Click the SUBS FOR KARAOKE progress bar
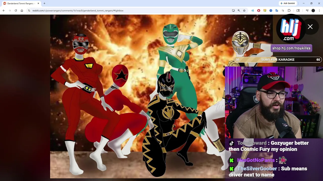323x181 pixels. (x=278, y=60)
